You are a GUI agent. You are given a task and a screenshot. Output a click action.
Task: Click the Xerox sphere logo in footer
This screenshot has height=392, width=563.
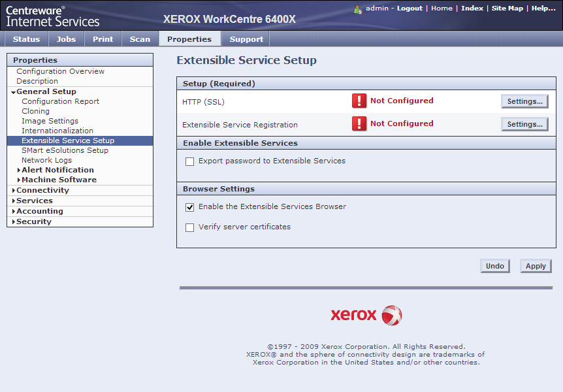pos(391,316)
